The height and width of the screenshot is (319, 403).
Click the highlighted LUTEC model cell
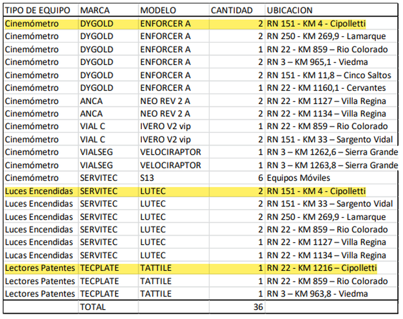pyautogui.click(x=153, y=191)
